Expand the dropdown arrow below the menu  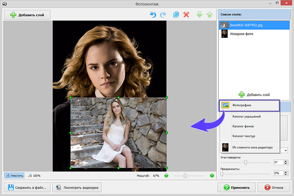[x=286, y=150]
